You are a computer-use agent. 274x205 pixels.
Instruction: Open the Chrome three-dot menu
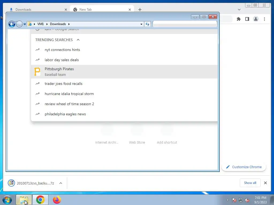tap(264, 19)
